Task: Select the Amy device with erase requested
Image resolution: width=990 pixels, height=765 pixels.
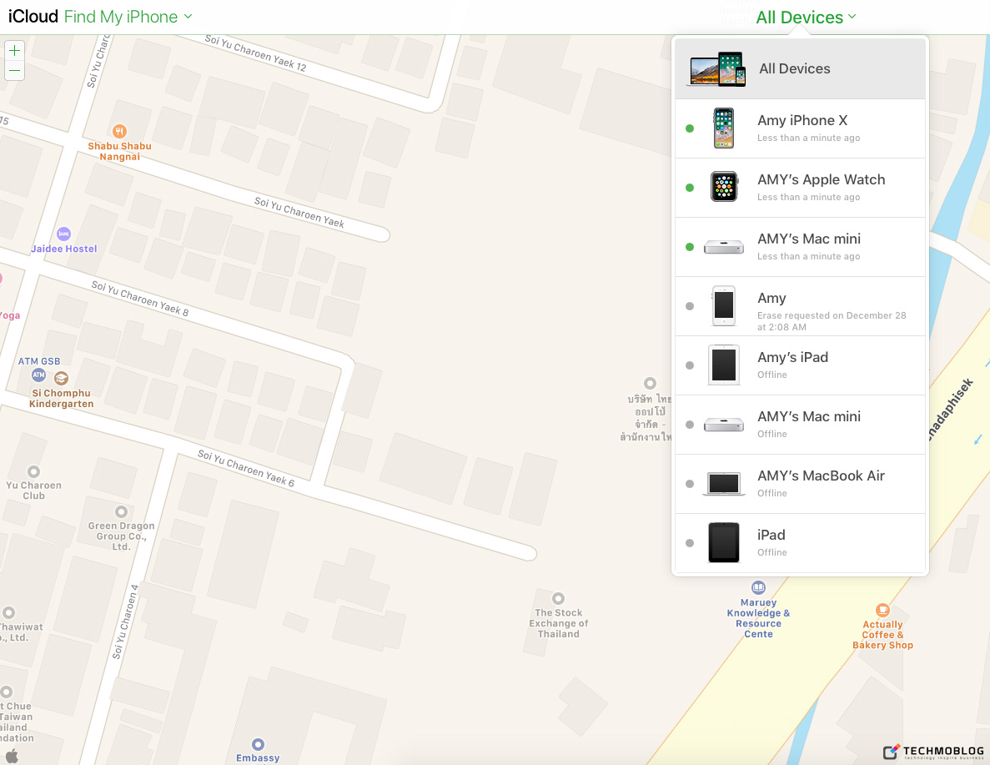Action: pyautogui.click(x=800, y=306)
